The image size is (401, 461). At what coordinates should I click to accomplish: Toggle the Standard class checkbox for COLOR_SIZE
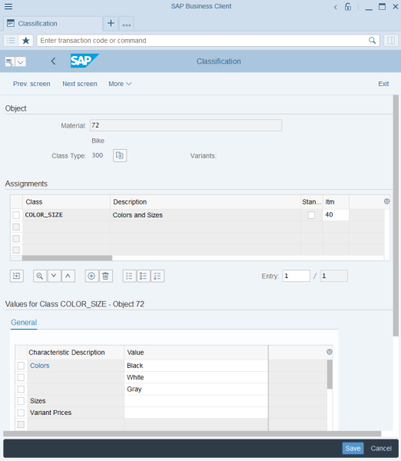coord(311,215)
